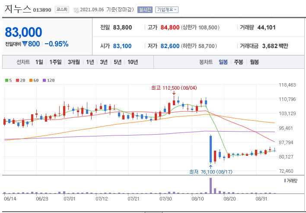The width and height of the screenshot is (306, 213).
Task: Click the 거래대금 3,682 백만 value
Action: coord(275,46)
